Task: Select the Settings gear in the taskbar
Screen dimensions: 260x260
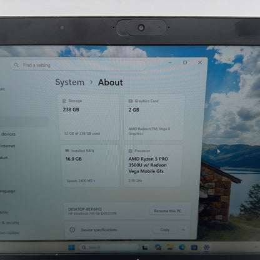Action: [206, 247]
